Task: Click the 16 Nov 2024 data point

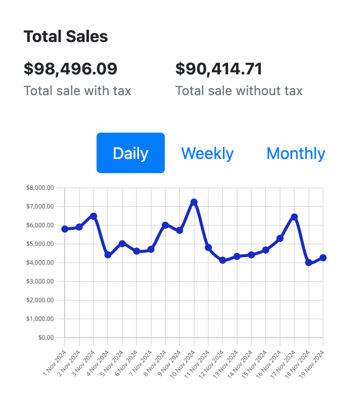Action: pyautogui.click(x=280, y=238)
